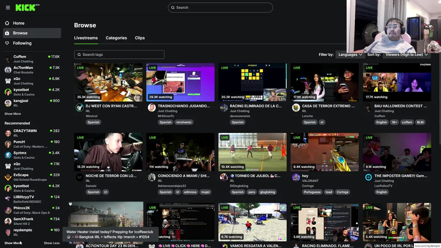
Task: Click the Just Chatting category under MrStivenTc
Action: pos(167,111)
